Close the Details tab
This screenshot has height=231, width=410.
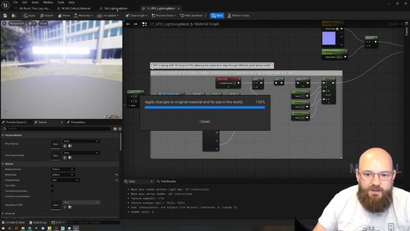(x=61, y=123)
